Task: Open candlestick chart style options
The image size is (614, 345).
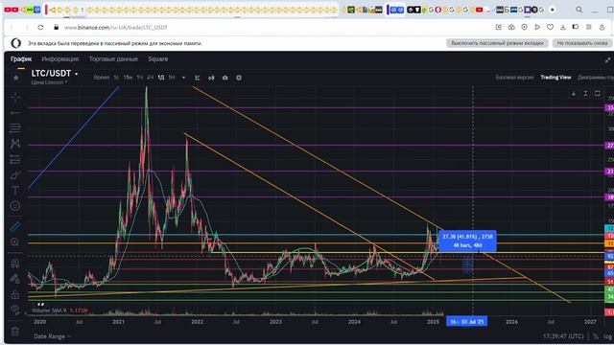Action: (211, 78)
